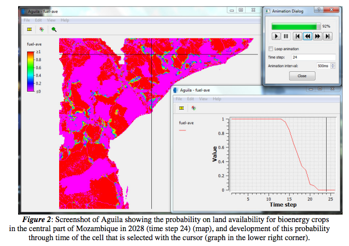Screen dimensions: 349x246
Task: Close the Animation Dialog with red X
Action: [x=331, y=10]
